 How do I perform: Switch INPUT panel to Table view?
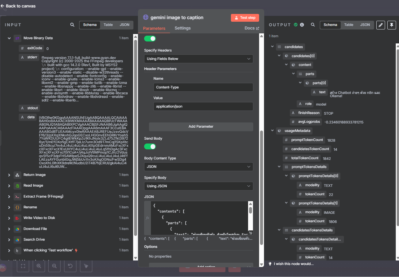(x=108, y=25)
